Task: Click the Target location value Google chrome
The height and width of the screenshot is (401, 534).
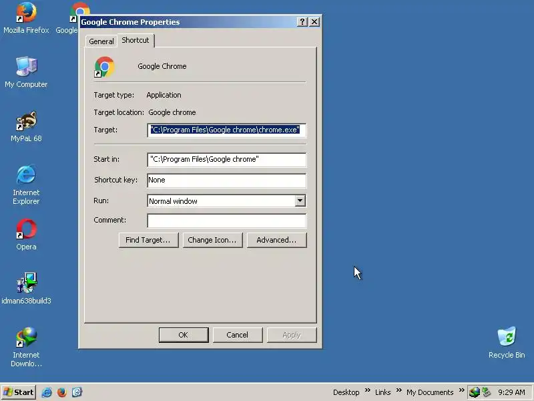Action: click(x=172, y=112)
